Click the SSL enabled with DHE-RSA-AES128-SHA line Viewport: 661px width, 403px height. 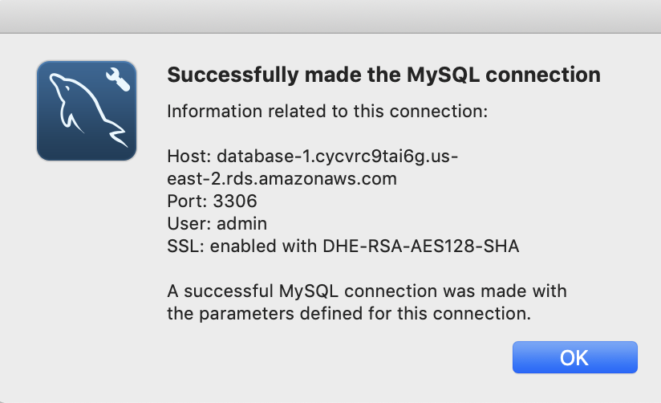(x=343, y=246)
